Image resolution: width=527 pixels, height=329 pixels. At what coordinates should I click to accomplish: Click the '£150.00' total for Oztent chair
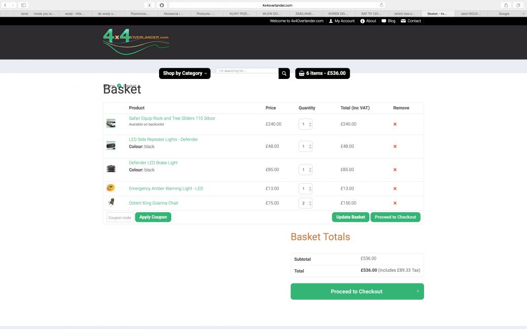pos(349,203)
